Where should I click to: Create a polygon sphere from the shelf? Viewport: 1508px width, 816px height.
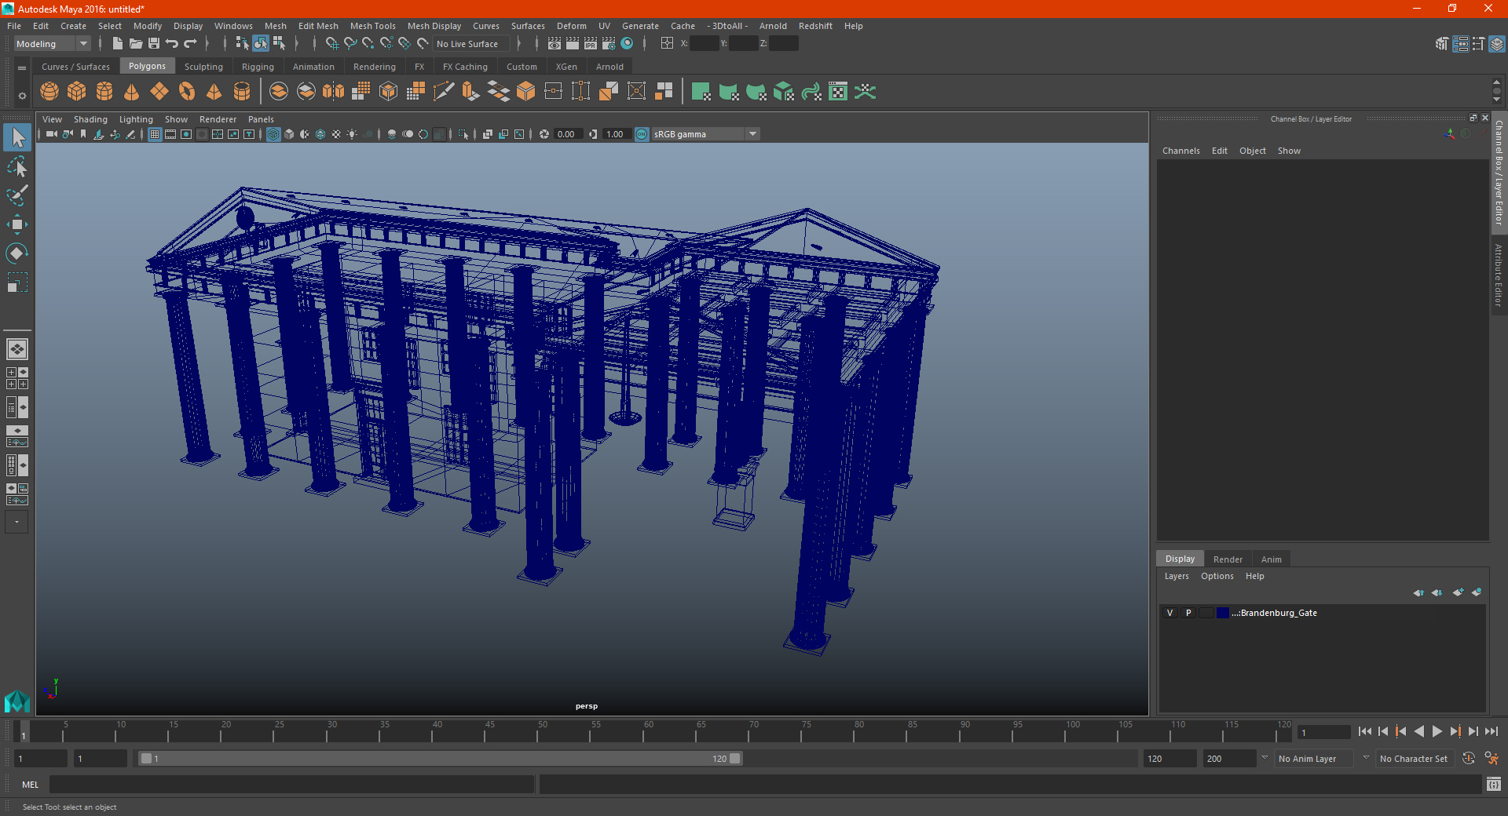tap(49, 92)
